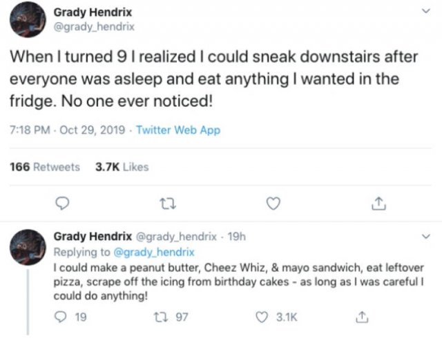Screen dimensions: 442x338
Task: Open Grady Hendrix's top profile avatar
Action: click(28, 19)
